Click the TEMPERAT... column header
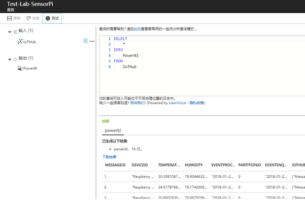 (168, 165)
